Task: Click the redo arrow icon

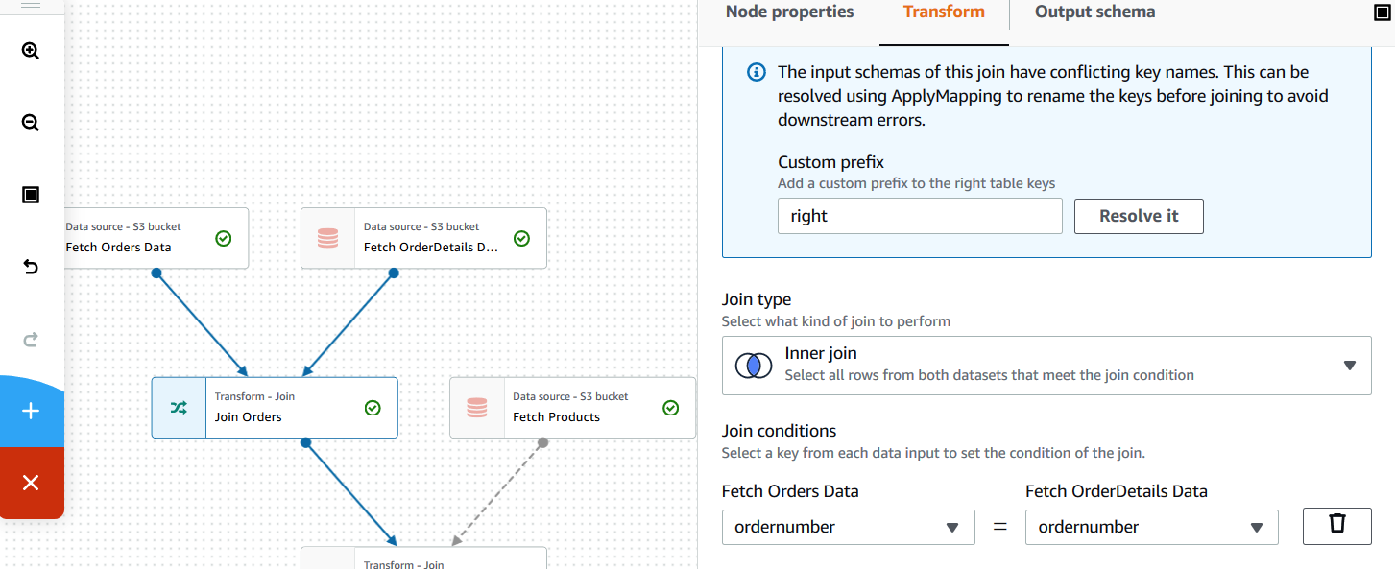Action: (x=31, y=339)
